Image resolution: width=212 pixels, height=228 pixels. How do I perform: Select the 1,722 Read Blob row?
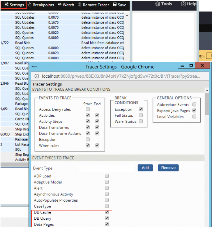coord(63,43)
